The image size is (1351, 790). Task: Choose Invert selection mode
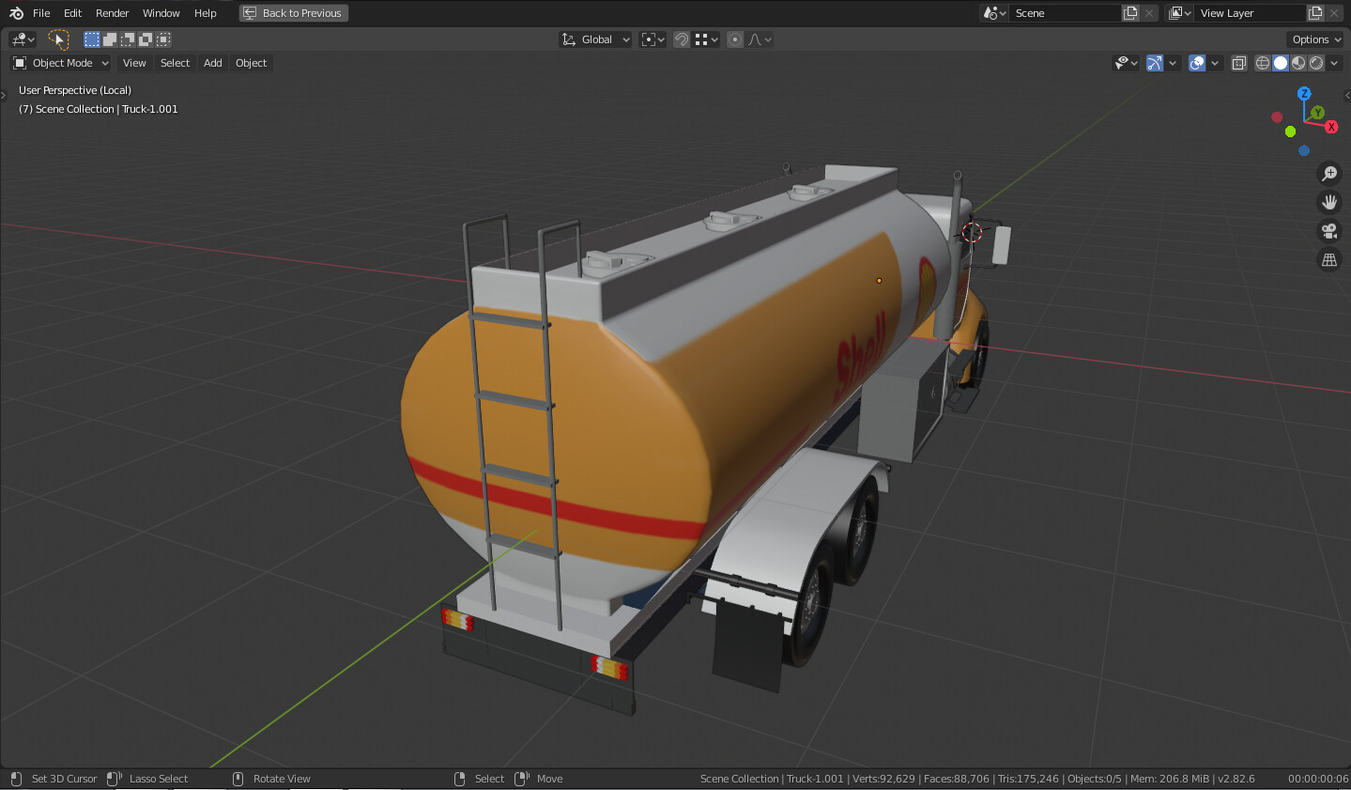[145, 39]
